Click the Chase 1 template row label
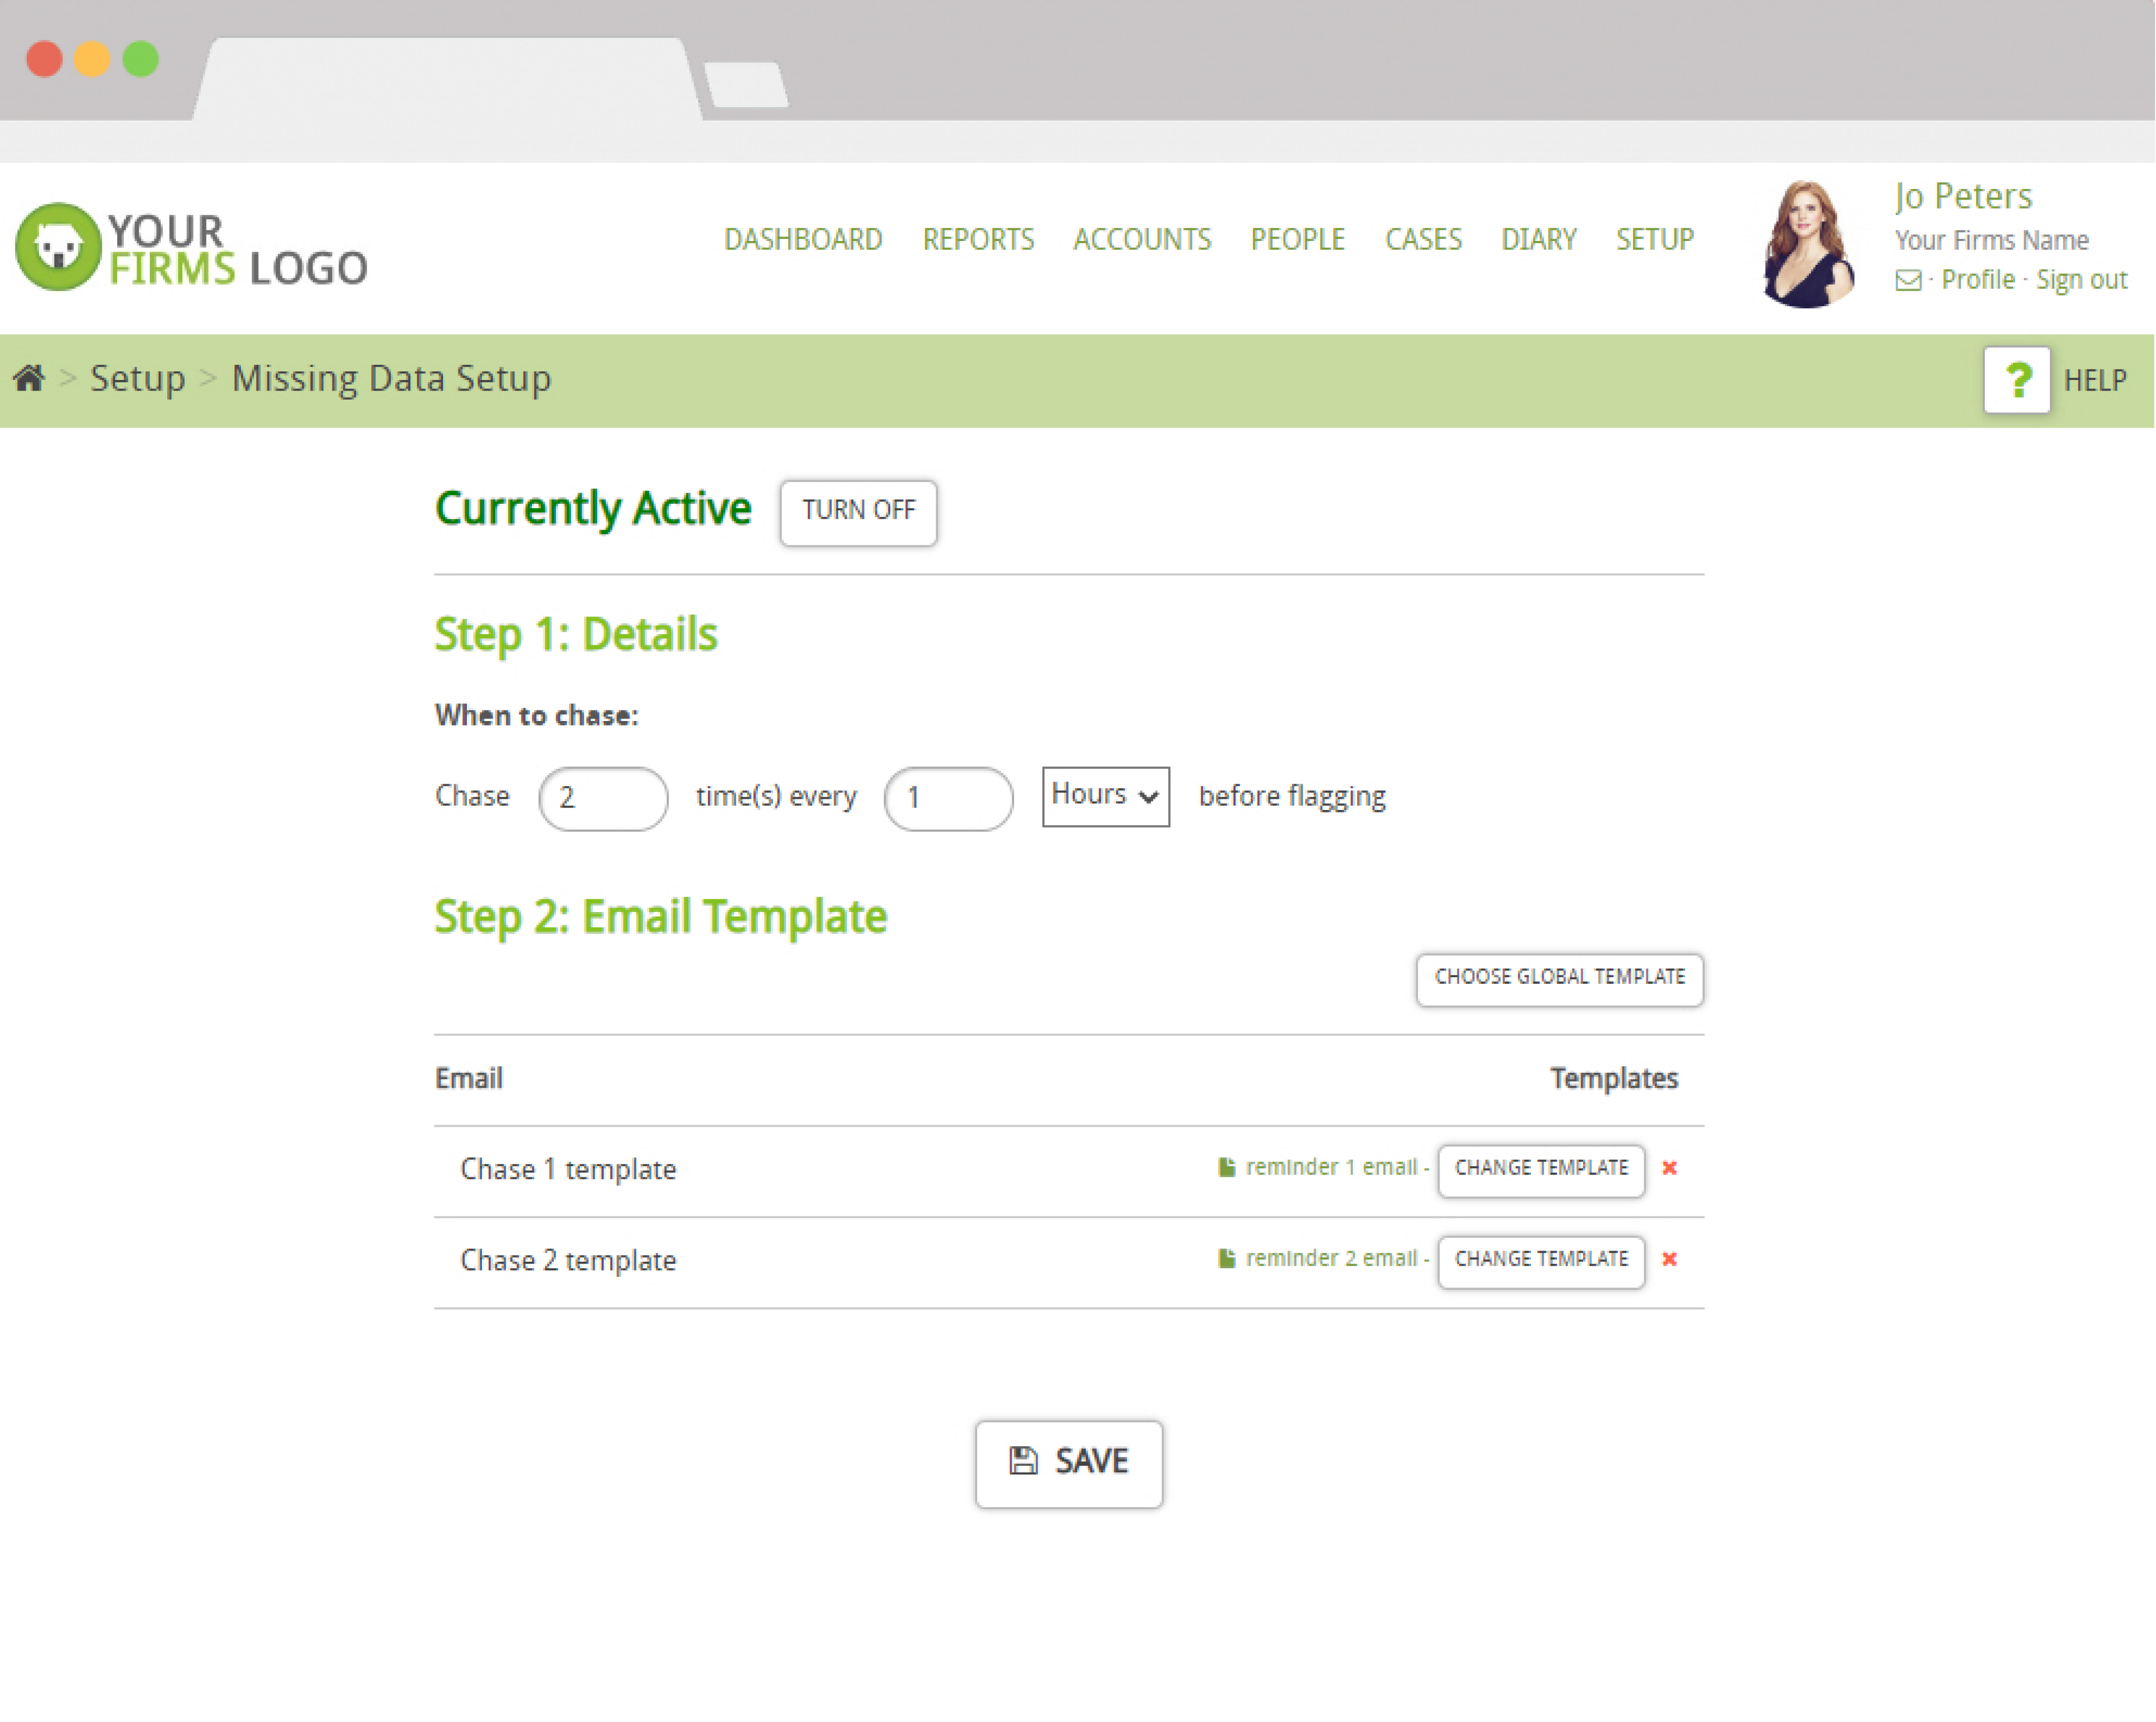This screenshot has width=2156, height=1722. coord(568,1170)
